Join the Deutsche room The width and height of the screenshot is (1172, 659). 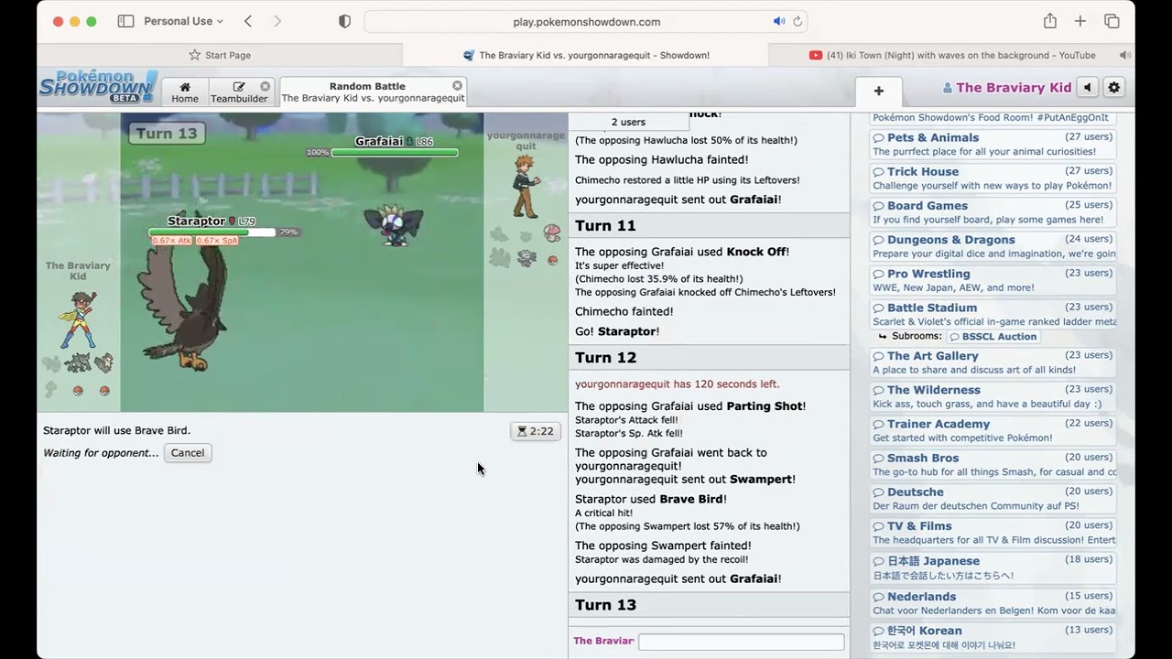pos(993,499)
